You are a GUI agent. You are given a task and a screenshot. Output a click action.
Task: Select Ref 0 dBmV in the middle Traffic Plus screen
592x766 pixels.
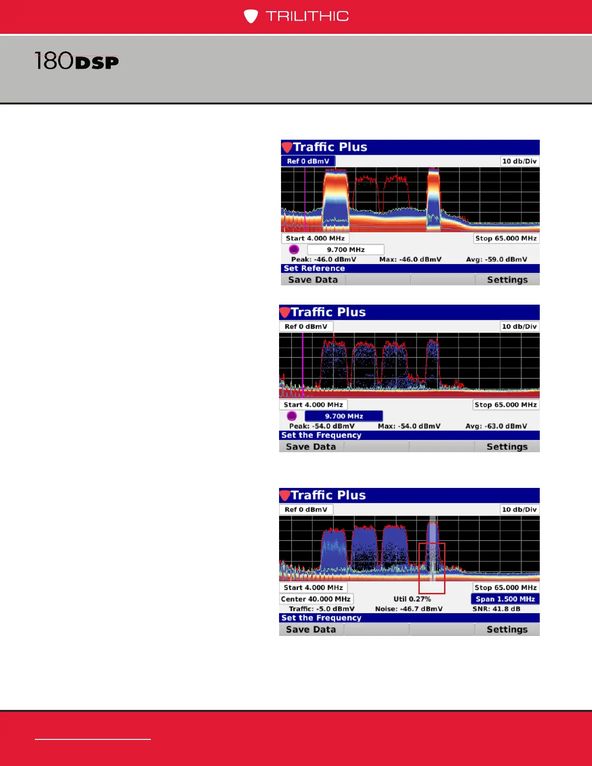pos(306,326)
